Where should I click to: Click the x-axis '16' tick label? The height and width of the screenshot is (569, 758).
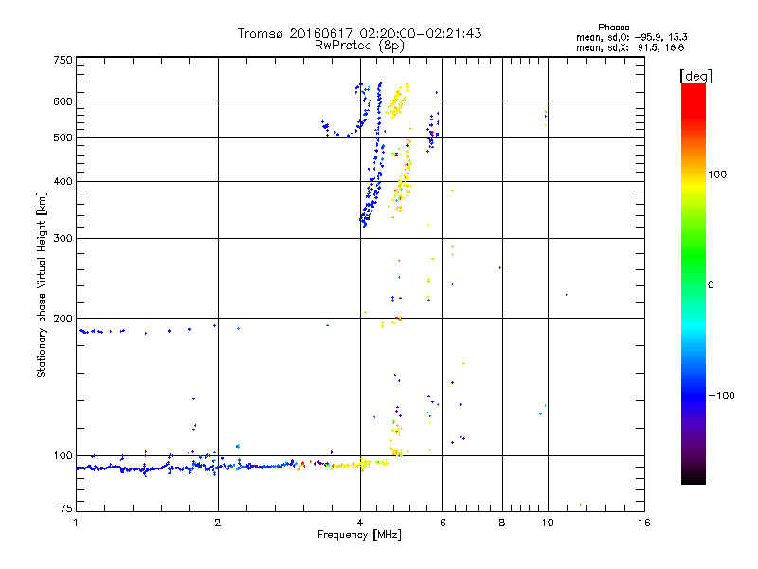644,523
